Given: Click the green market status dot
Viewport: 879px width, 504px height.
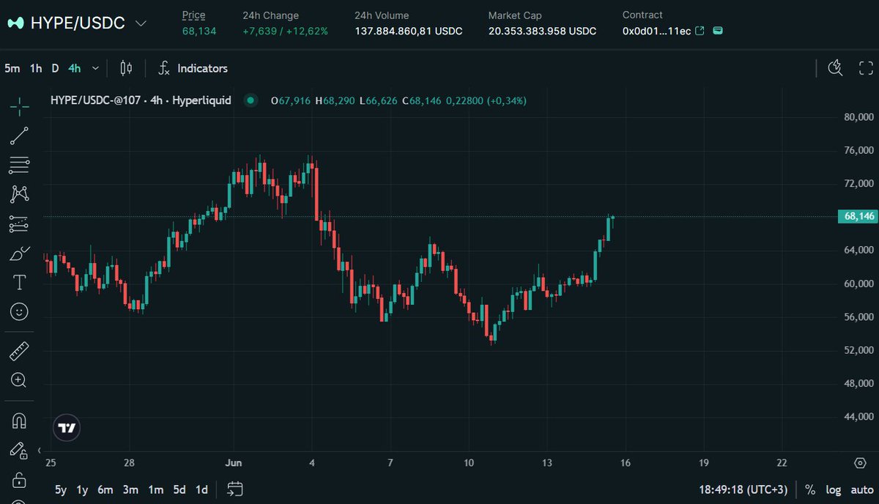Looking at the screenshot, I should [251, 100].
